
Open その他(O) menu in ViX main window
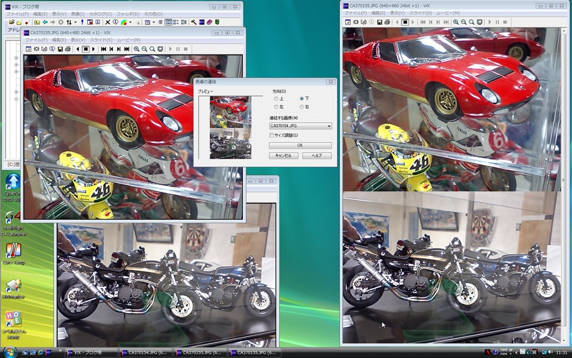coord(153,14)
